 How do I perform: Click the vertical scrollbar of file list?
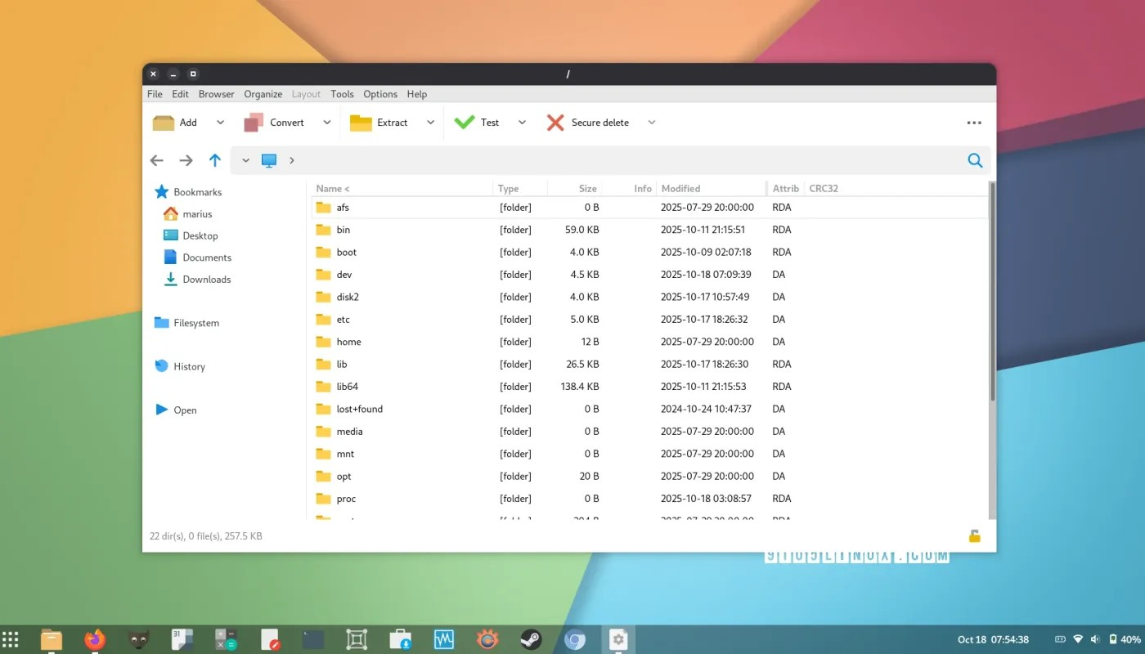992,294
